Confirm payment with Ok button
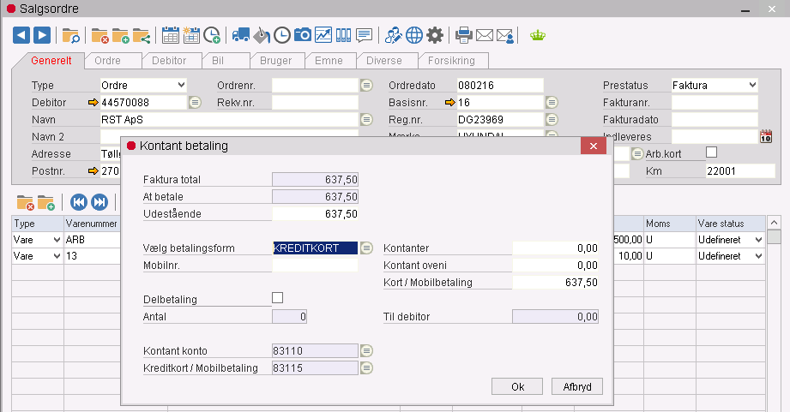 517,386
